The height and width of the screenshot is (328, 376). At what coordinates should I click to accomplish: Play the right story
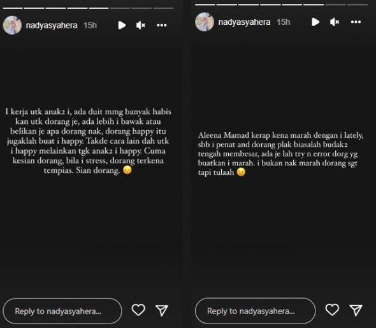tap(315, 22)
